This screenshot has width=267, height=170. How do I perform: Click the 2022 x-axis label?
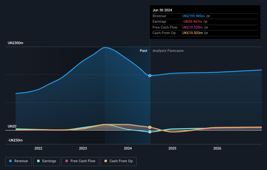38,149
